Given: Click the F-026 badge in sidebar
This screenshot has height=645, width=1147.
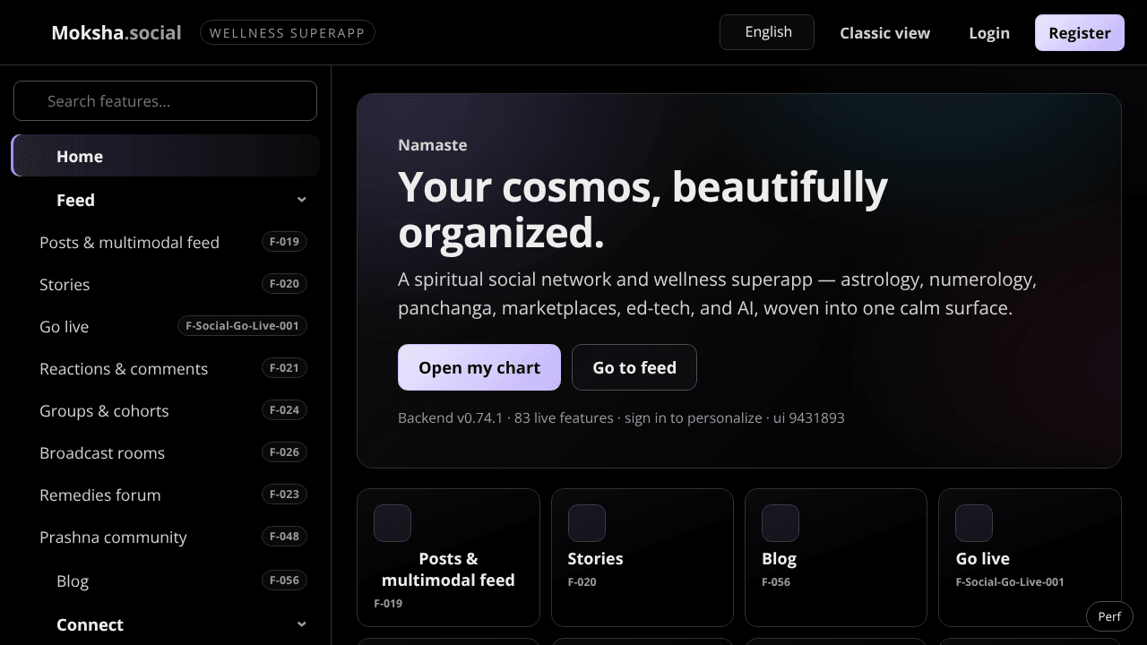Looking at the screenshot, I should pos(284,452).
